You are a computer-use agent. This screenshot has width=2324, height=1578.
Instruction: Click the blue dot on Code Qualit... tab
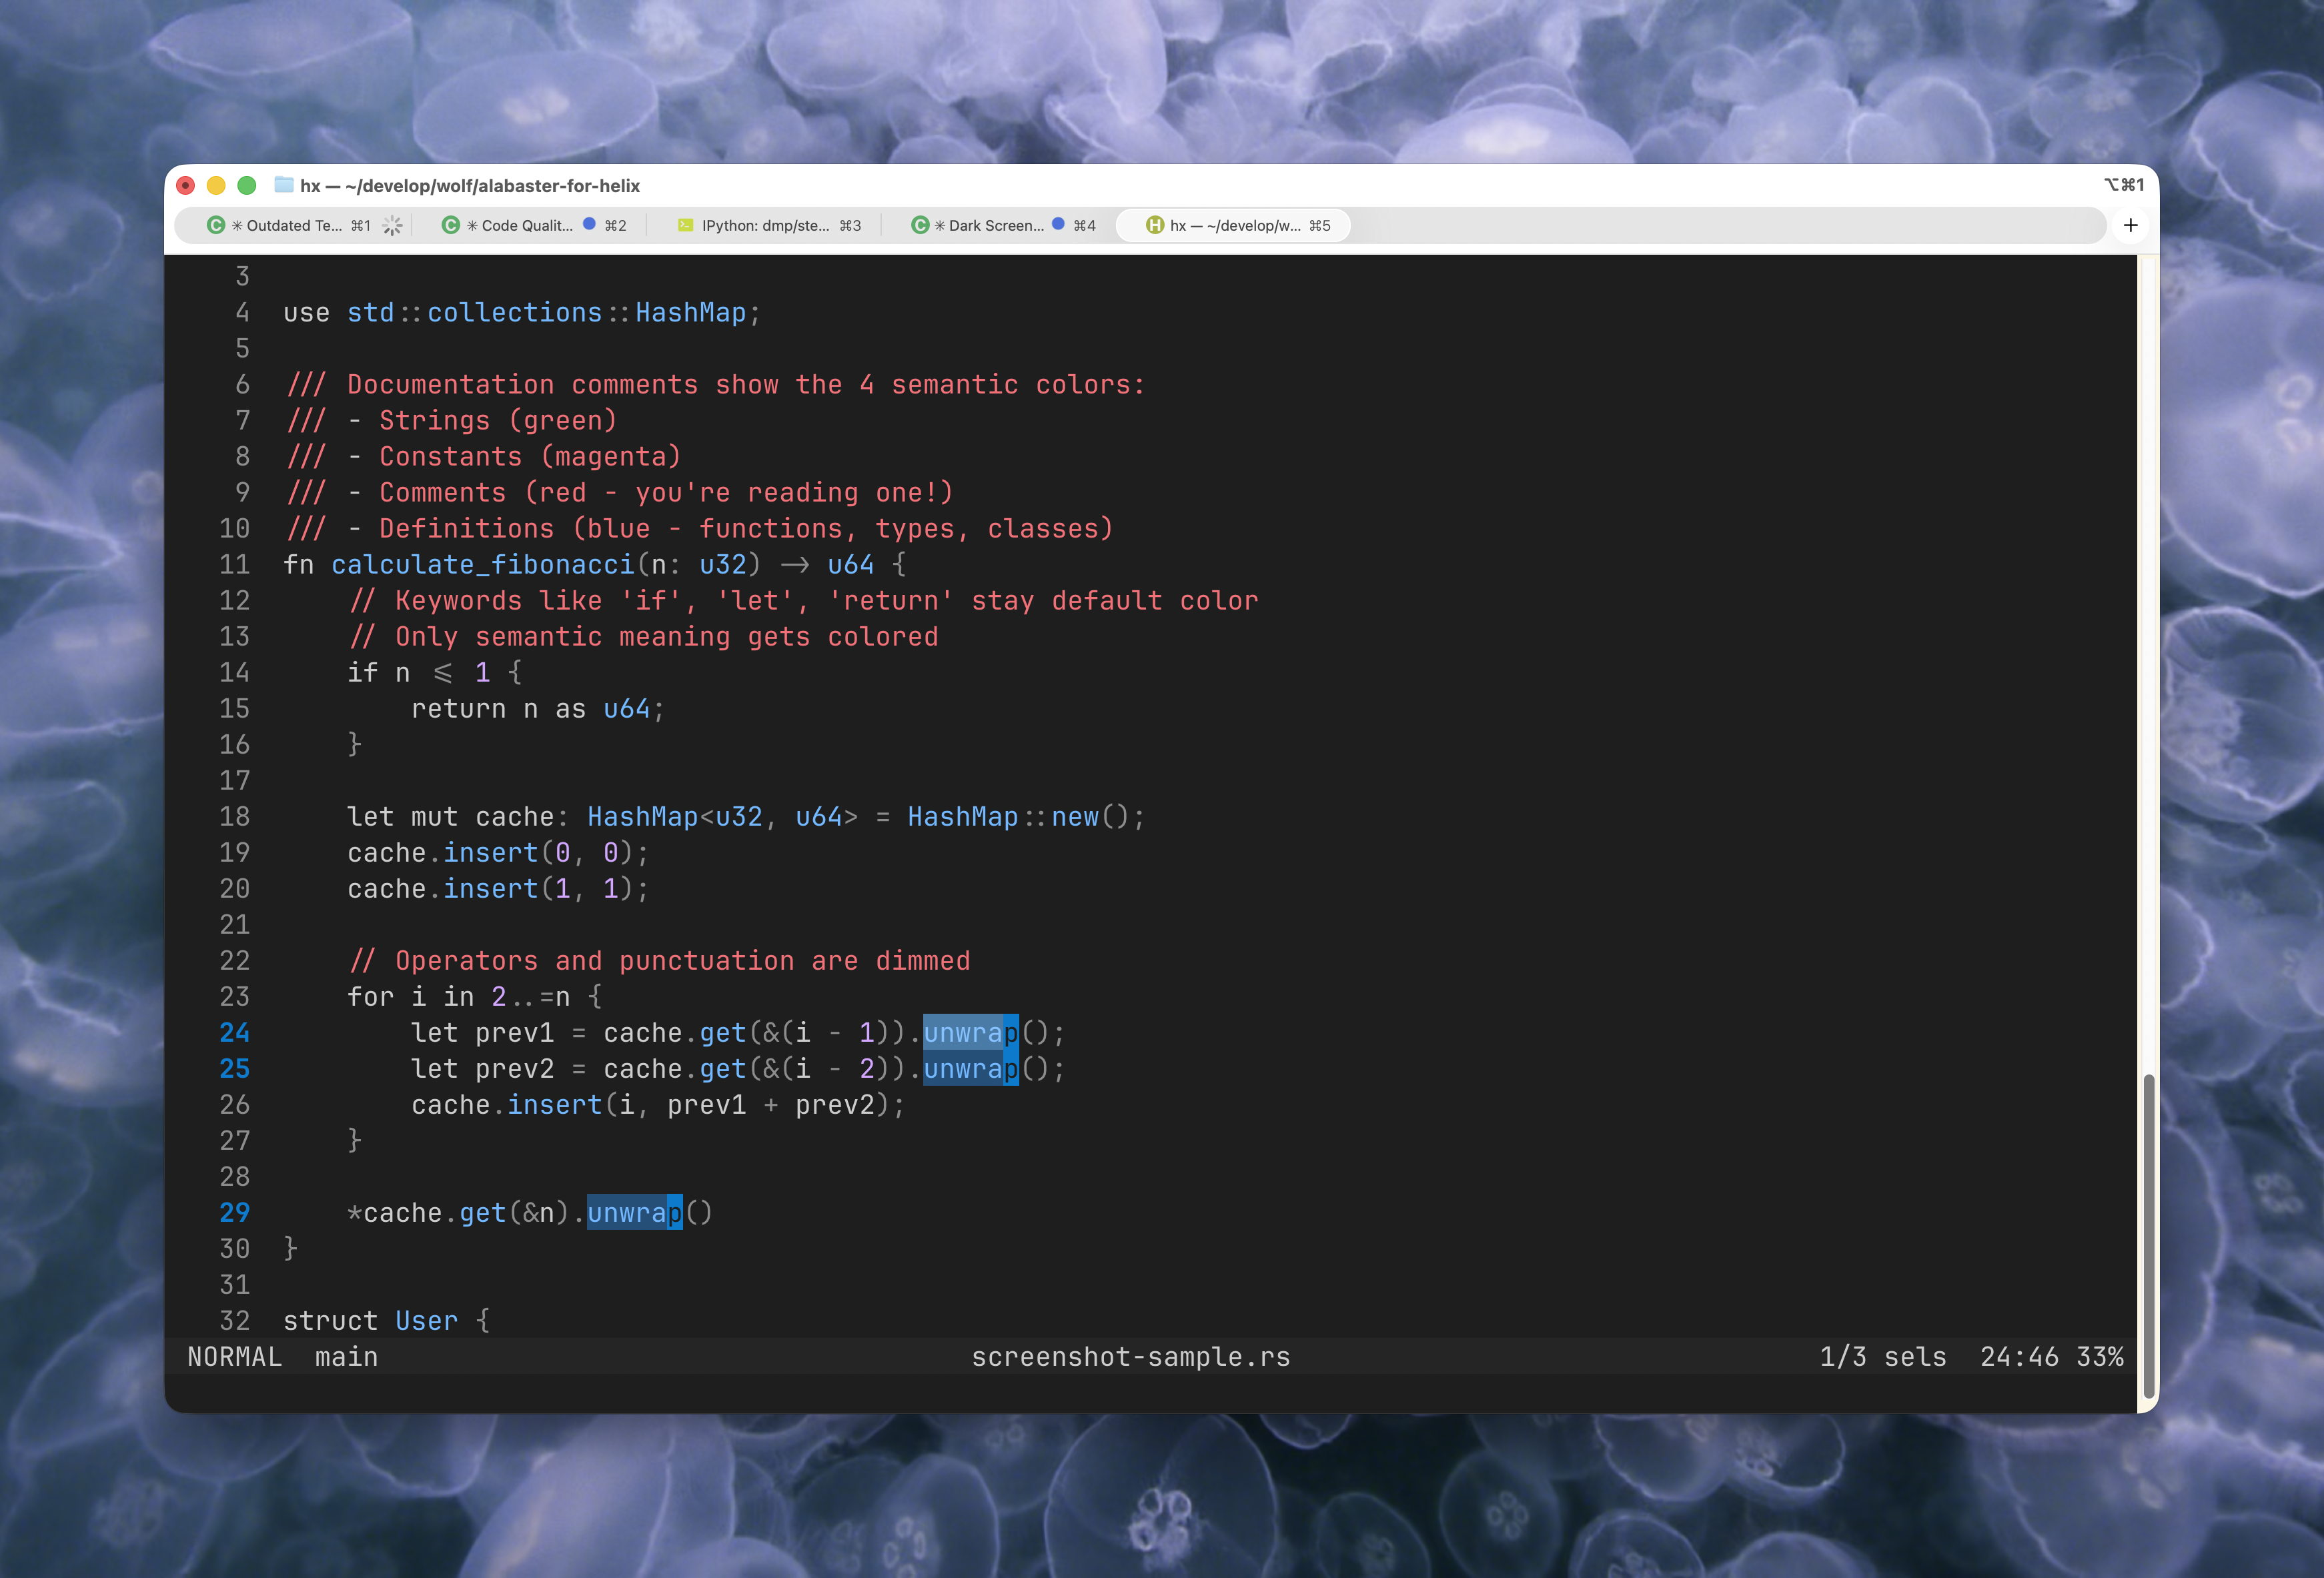click(589, 224)
